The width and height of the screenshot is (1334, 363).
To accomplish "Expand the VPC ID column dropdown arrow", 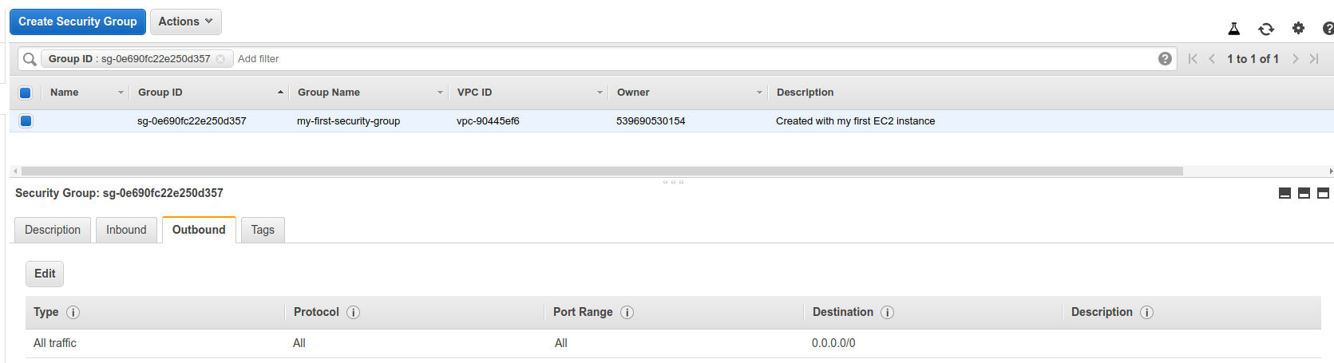I will 600,93.
